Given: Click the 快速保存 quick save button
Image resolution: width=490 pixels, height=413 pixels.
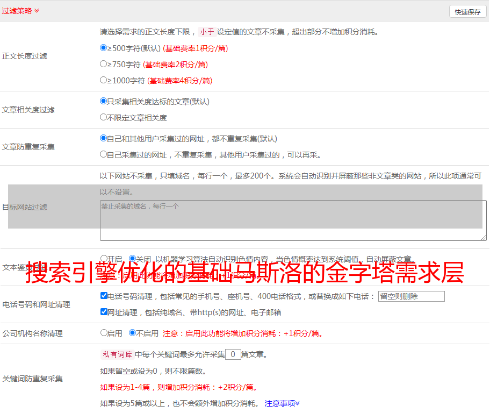Looking at the screenshot, I should [x=467, y=12].
